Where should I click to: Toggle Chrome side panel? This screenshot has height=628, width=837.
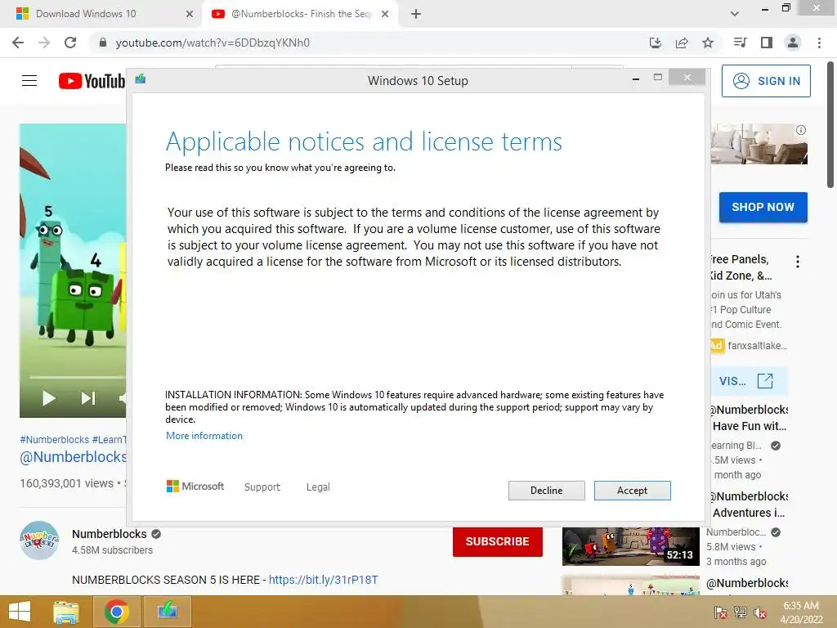pos(767,43)
